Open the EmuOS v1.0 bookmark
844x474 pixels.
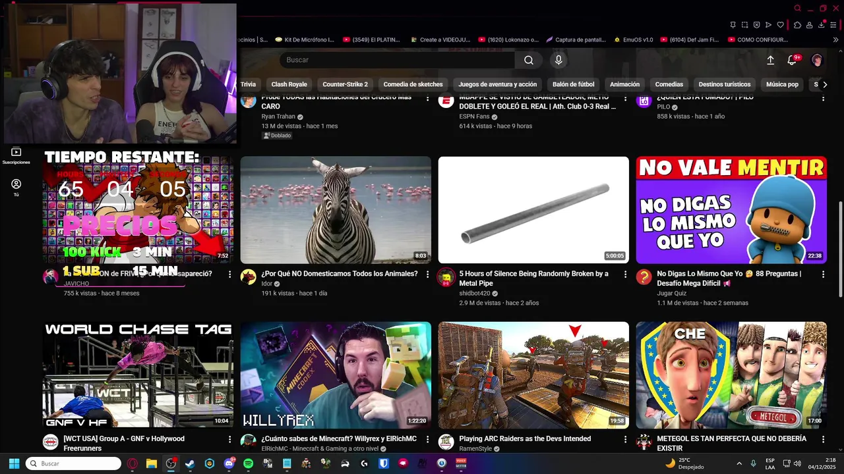[633, 39]
